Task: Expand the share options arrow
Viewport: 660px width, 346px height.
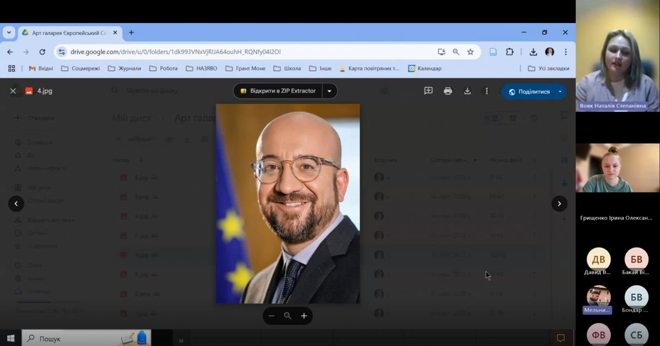Action: pos(560,92)
